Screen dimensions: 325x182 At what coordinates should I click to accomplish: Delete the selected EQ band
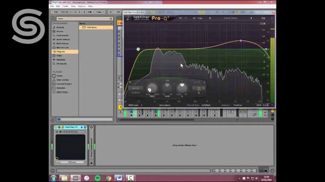click(x=204, y=82)
